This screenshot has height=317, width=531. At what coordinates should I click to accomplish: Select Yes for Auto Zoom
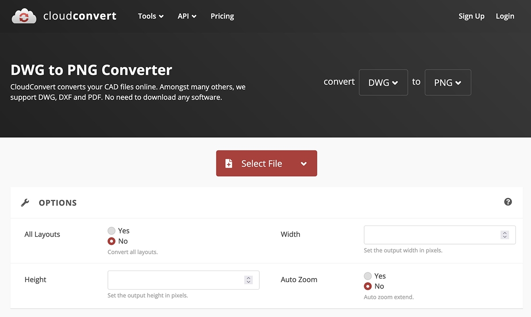pos(368,276)
